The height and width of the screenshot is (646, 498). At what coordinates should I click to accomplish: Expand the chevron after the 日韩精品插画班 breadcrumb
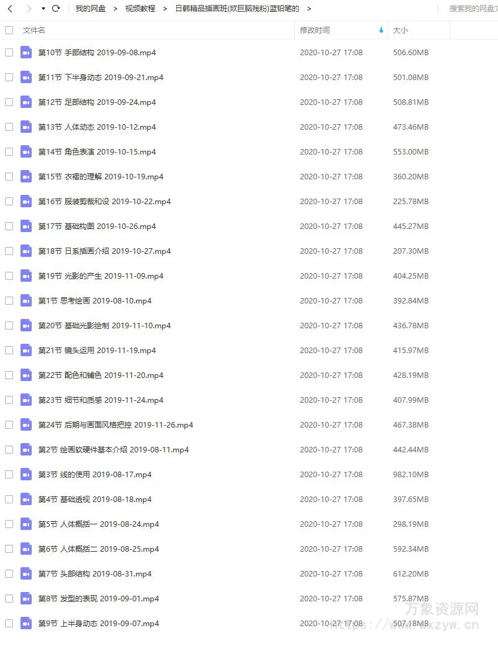[x=309, y=9]
